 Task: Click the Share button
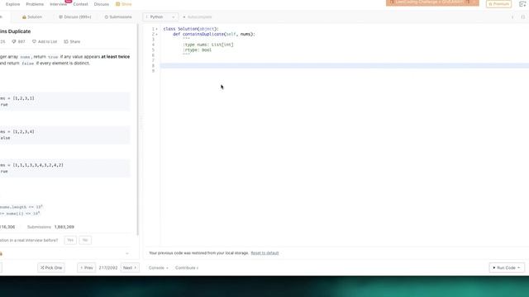72,42
